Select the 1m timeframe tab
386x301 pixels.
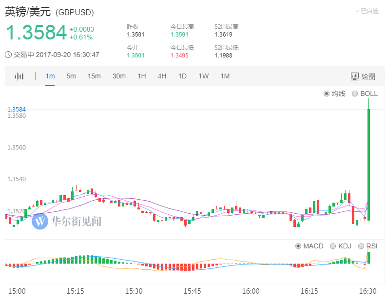50,76
